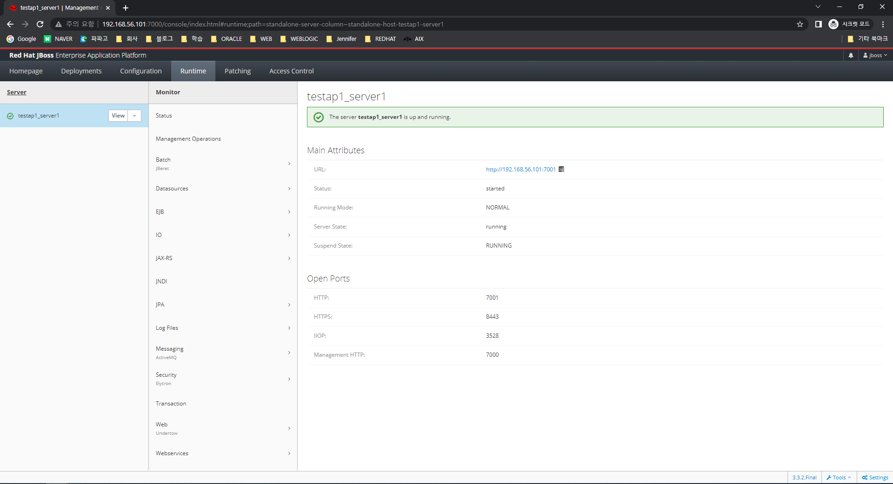Click the copy URL icon beside http://192.168.56.101:7001
The height and width of the screenshot is (484, 893).
[x=561, y=169]
